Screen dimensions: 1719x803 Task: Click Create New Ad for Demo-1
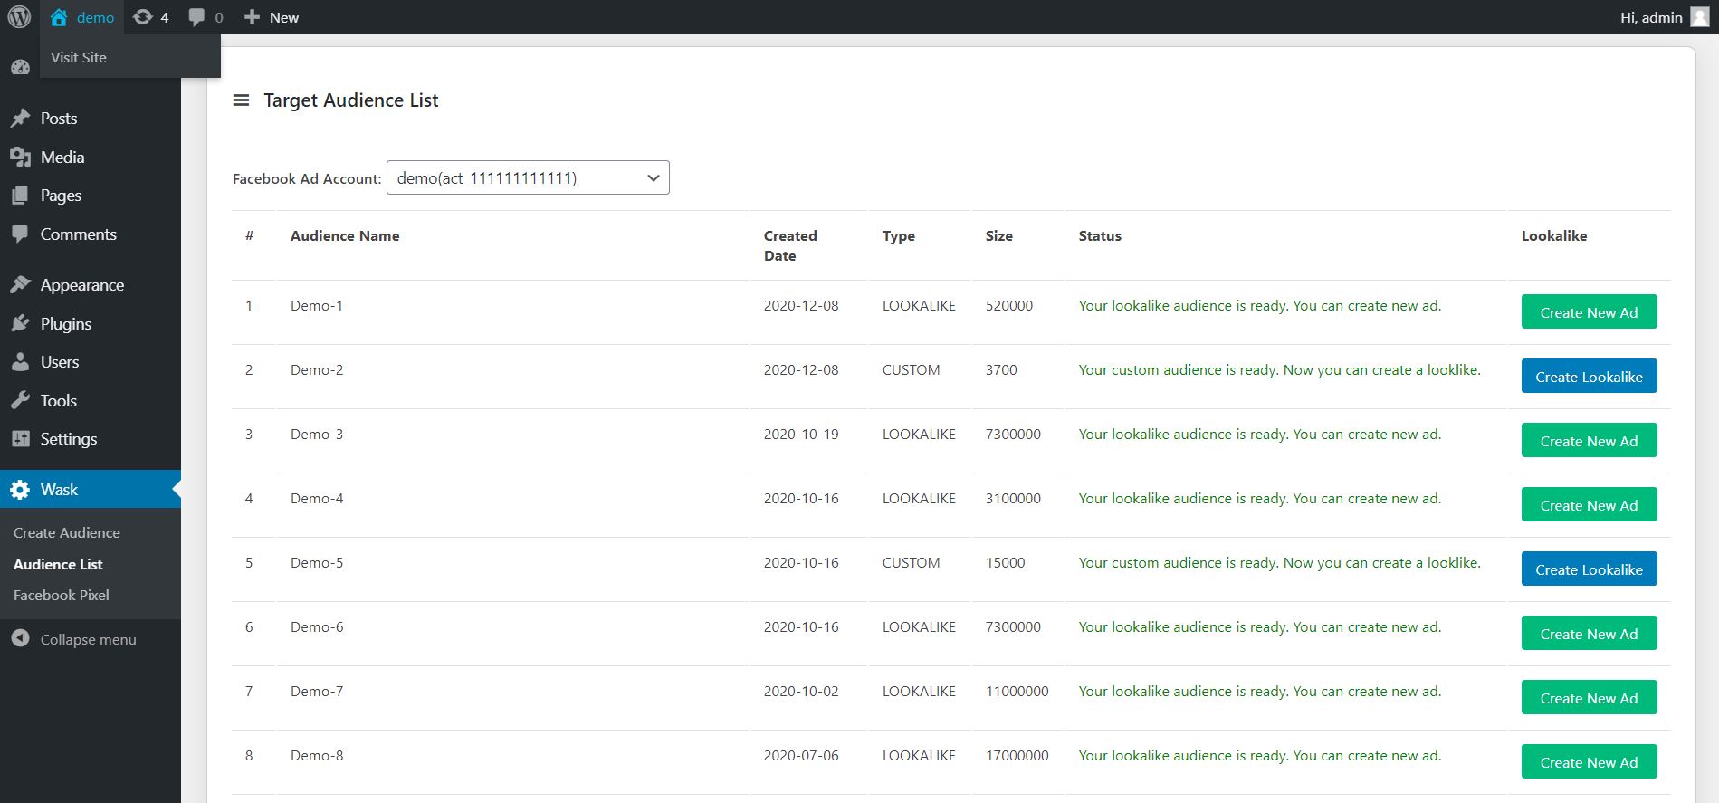click(x=1589, y=312)
